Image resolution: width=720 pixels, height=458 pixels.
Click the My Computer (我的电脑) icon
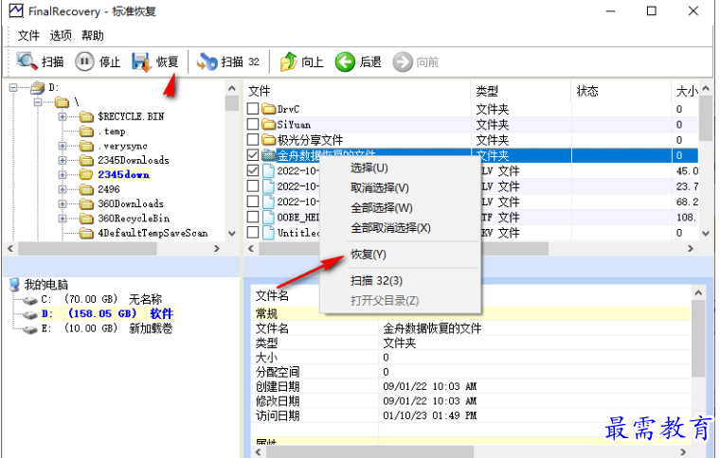coord(15,285)
